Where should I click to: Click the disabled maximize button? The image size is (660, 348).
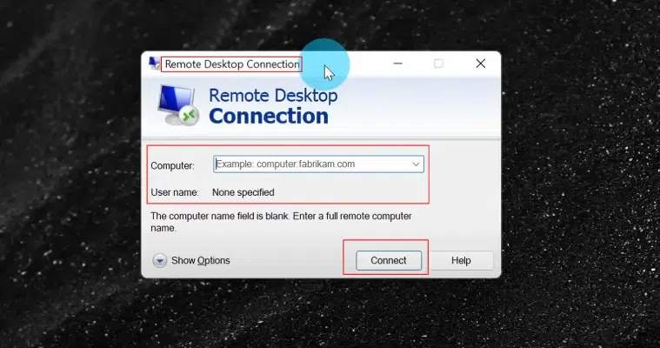coord(438,64)
